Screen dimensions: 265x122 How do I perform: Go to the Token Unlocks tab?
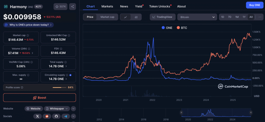159,6
